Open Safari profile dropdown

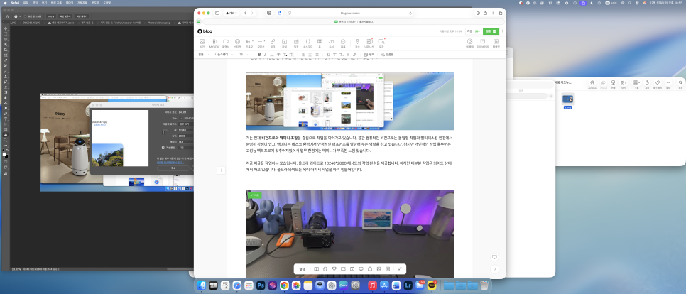[232, 13]
